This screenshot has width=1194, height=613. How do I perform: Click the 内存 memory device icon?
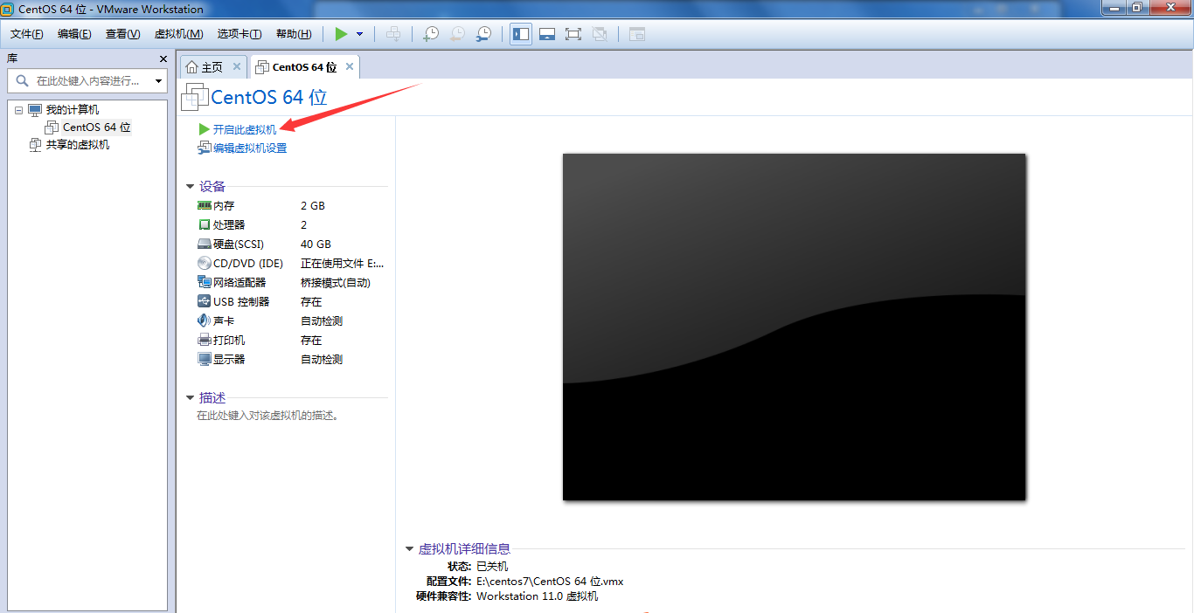(x=205, y=206)
